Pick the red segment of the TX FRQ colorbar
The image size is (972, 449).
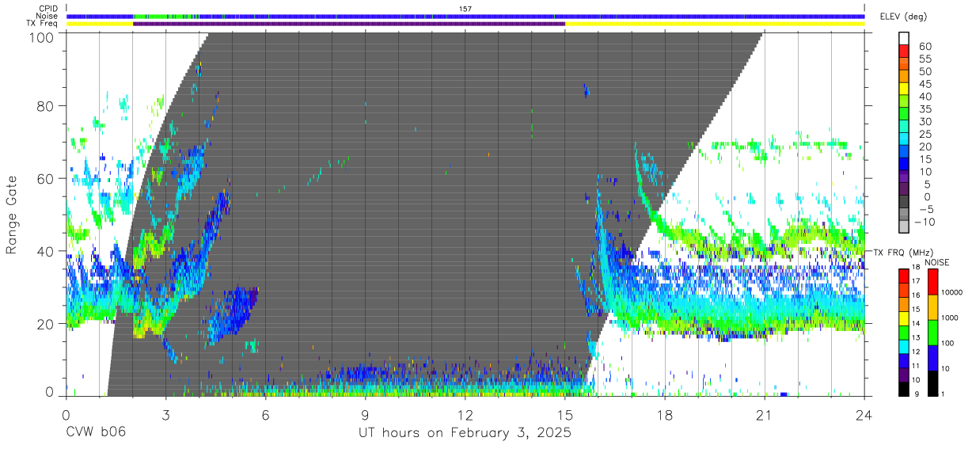(904, 276)
